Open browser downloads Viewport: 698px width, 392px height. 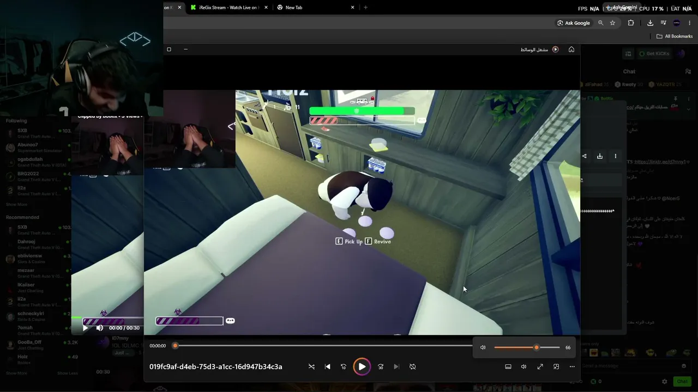tap(650, 23)
